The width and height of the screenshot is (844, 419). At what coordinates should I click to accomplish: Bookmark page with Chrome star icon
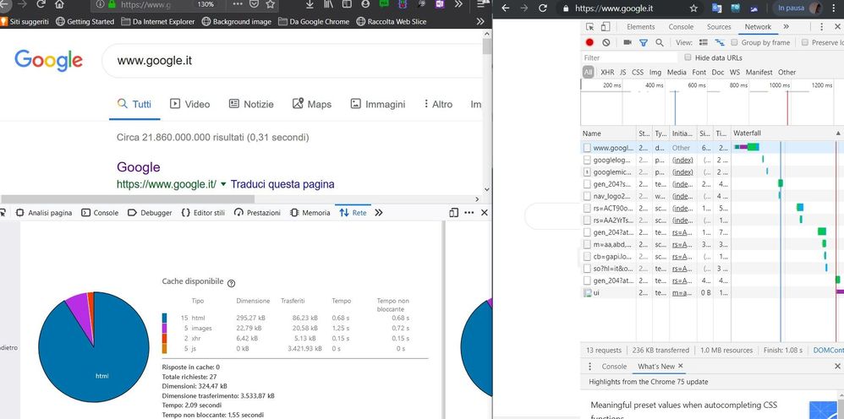693,8
